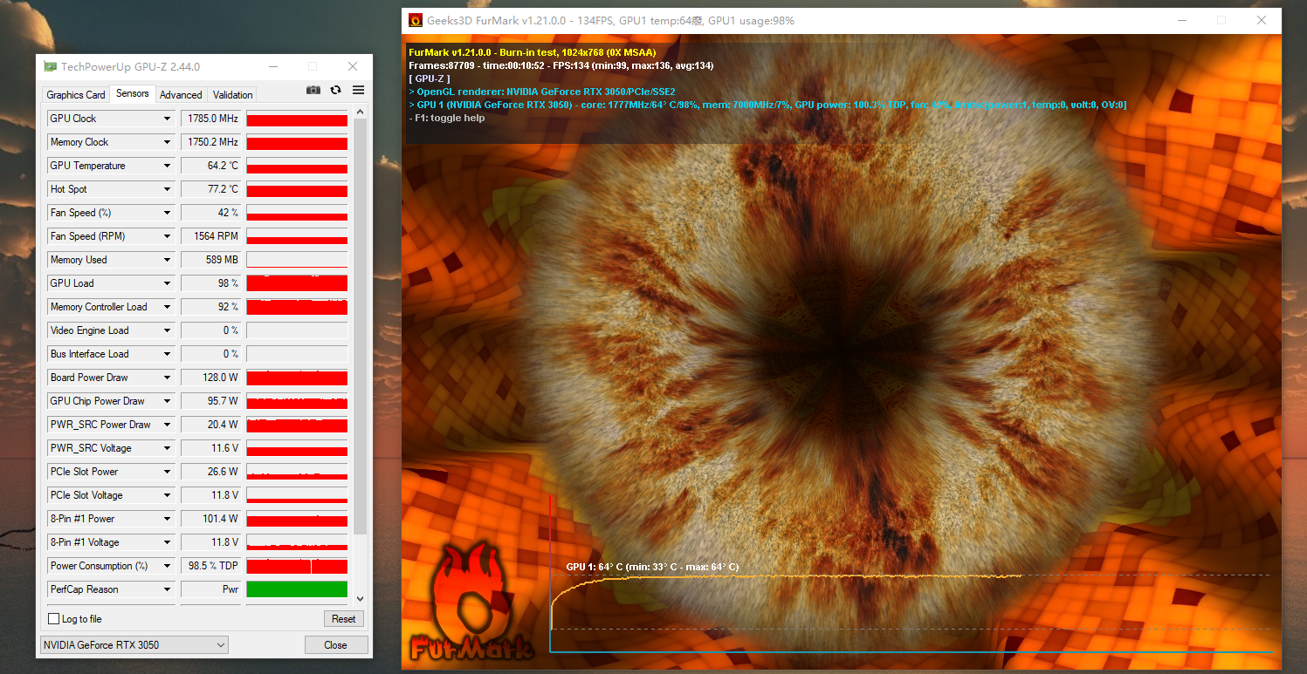Open the GPU-Z hamburger menu
Screen dimensions: 1307x674
(358, 90)
